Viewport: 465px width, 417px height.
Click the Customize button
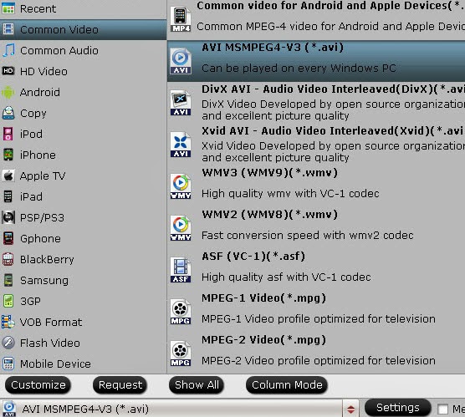(38, 385)
